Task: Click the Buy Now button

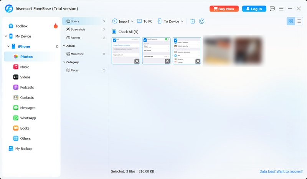Action: click(x=224, y=8)
